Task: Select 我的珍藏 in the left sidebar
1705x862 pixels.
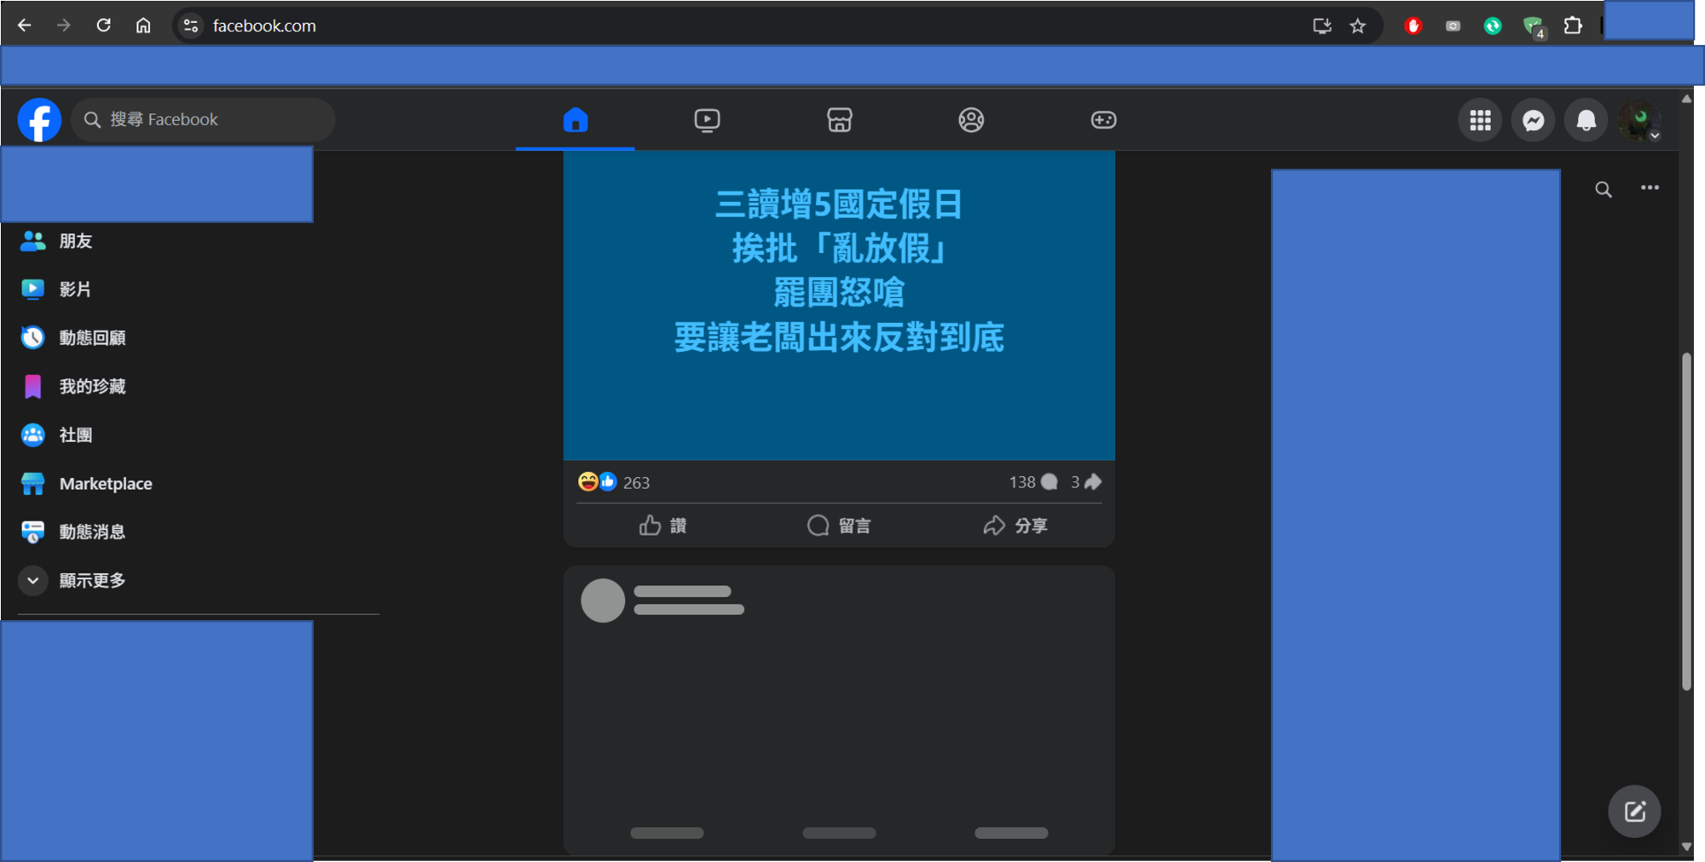Action: 92,386
